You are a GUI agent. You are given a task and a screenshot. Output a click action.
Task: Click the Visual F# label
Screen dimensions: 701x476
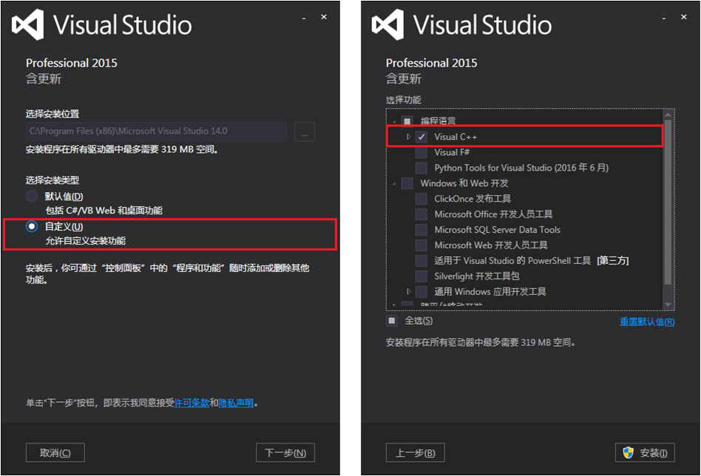point(452,152)
